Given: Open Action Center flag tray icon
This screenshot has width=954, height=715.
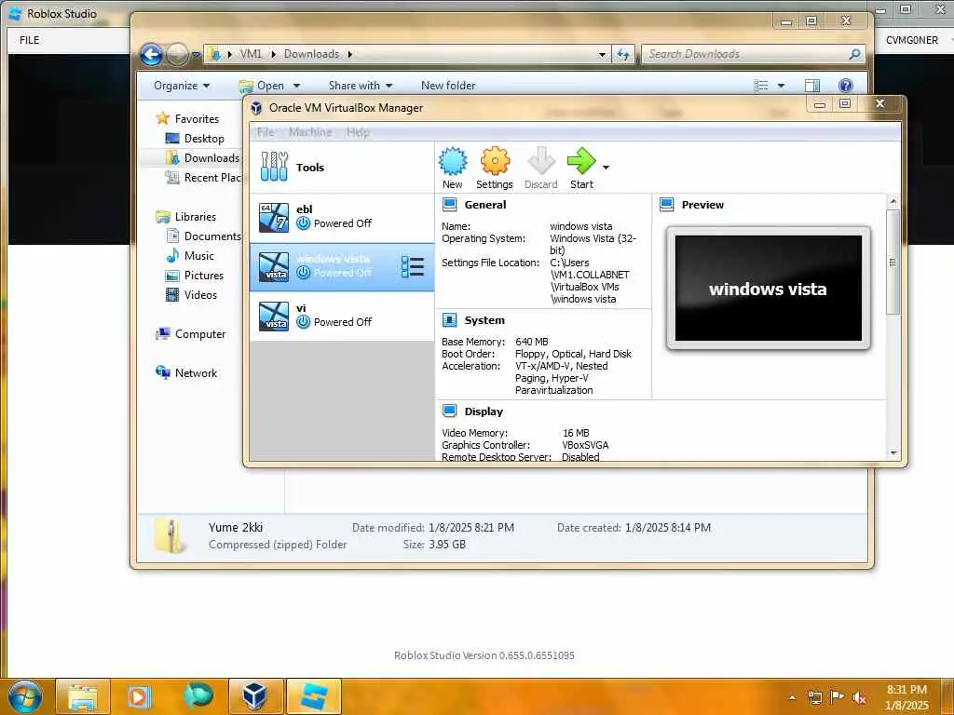Looking at the screenshot, I should coord(838,697).
